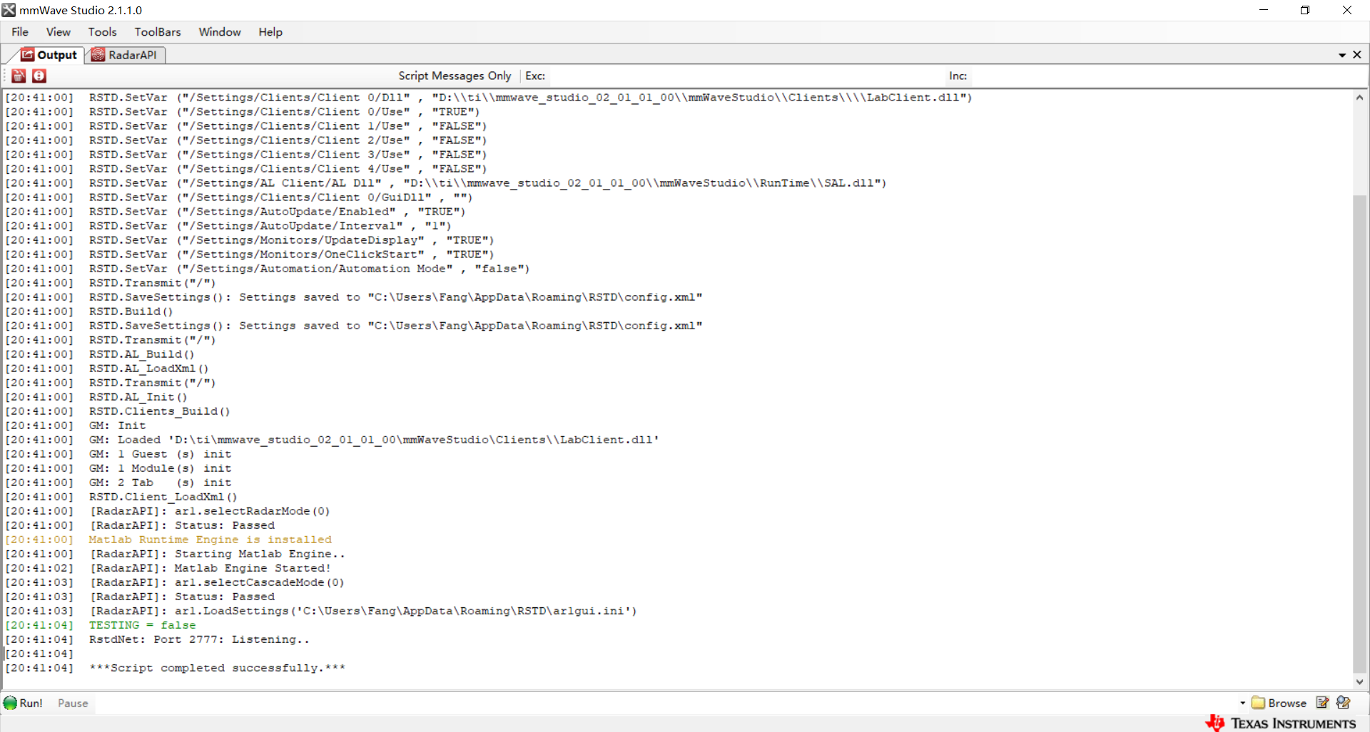The image size is (1370, 732).
Task: Click the 'GM: Init' log line
Action: click(117, 426)
